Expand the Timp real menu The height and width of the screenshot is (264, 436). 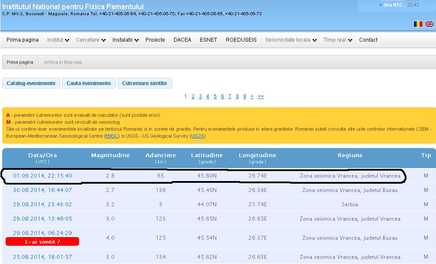click(337, 40)
